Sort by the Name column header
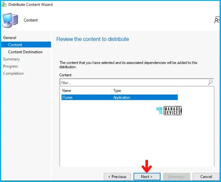The image size is (221, 182). [x=86, y=91]
